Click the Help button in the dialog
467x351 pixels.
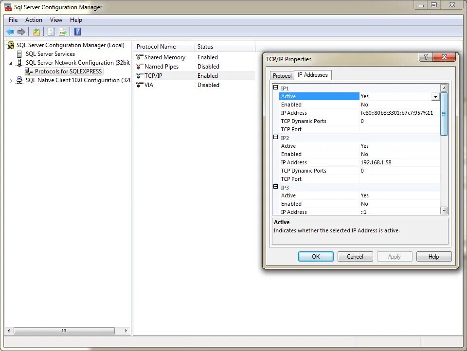[x=433, y=256]
